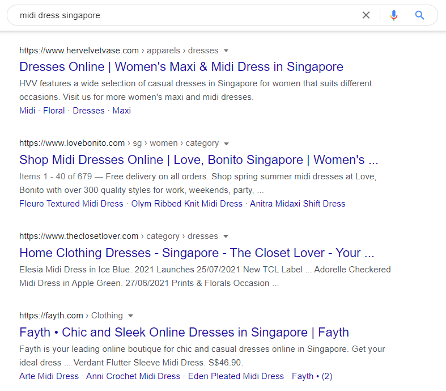Expand options arrow beside lovebonito.com URL
The image size is (446, 391).
click(x=227, y=144)
